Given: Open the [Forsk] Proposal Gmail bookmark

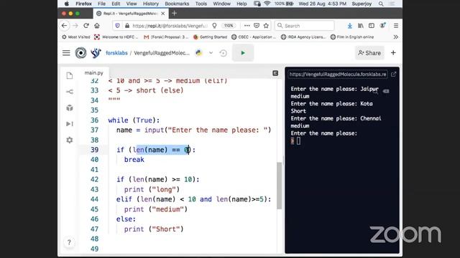Looking at the screenshot, I should (166, 37).
